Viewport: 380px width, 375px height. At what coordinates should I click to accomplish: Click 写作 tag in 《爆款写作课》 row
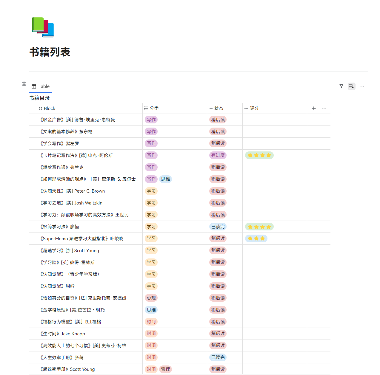tap(151, 168)
